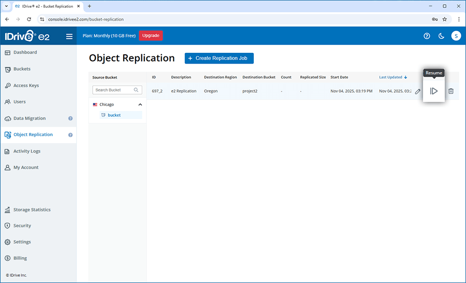
Task: Select 'bucket' under Chicago region
Action: point(114,115)
